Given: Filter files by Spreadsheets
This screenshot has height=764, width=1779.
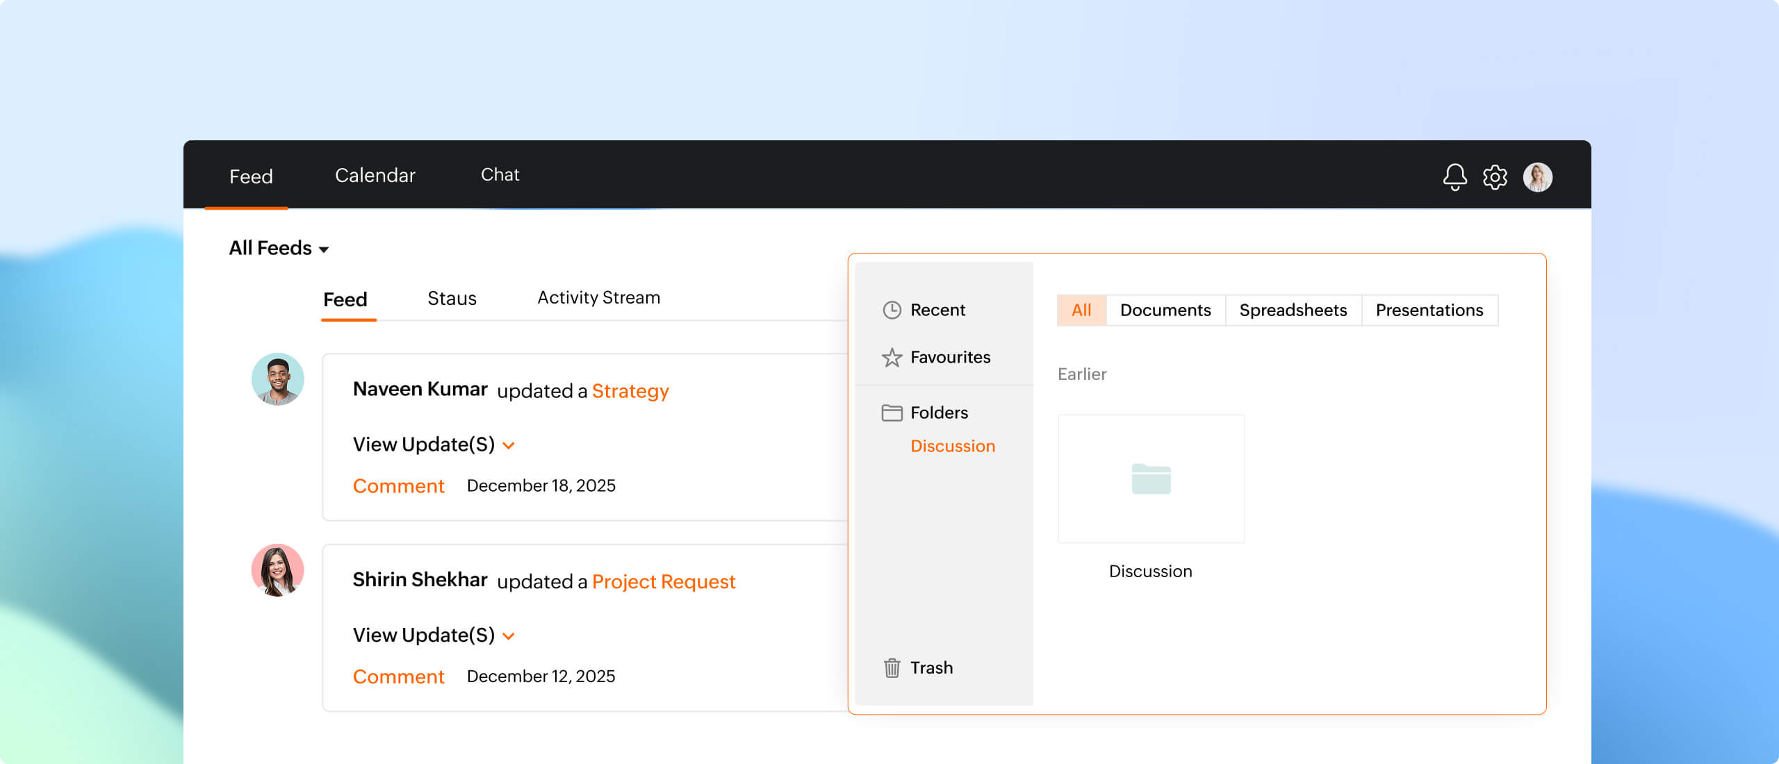Looking at the screenshot, I should point(1293,310).
